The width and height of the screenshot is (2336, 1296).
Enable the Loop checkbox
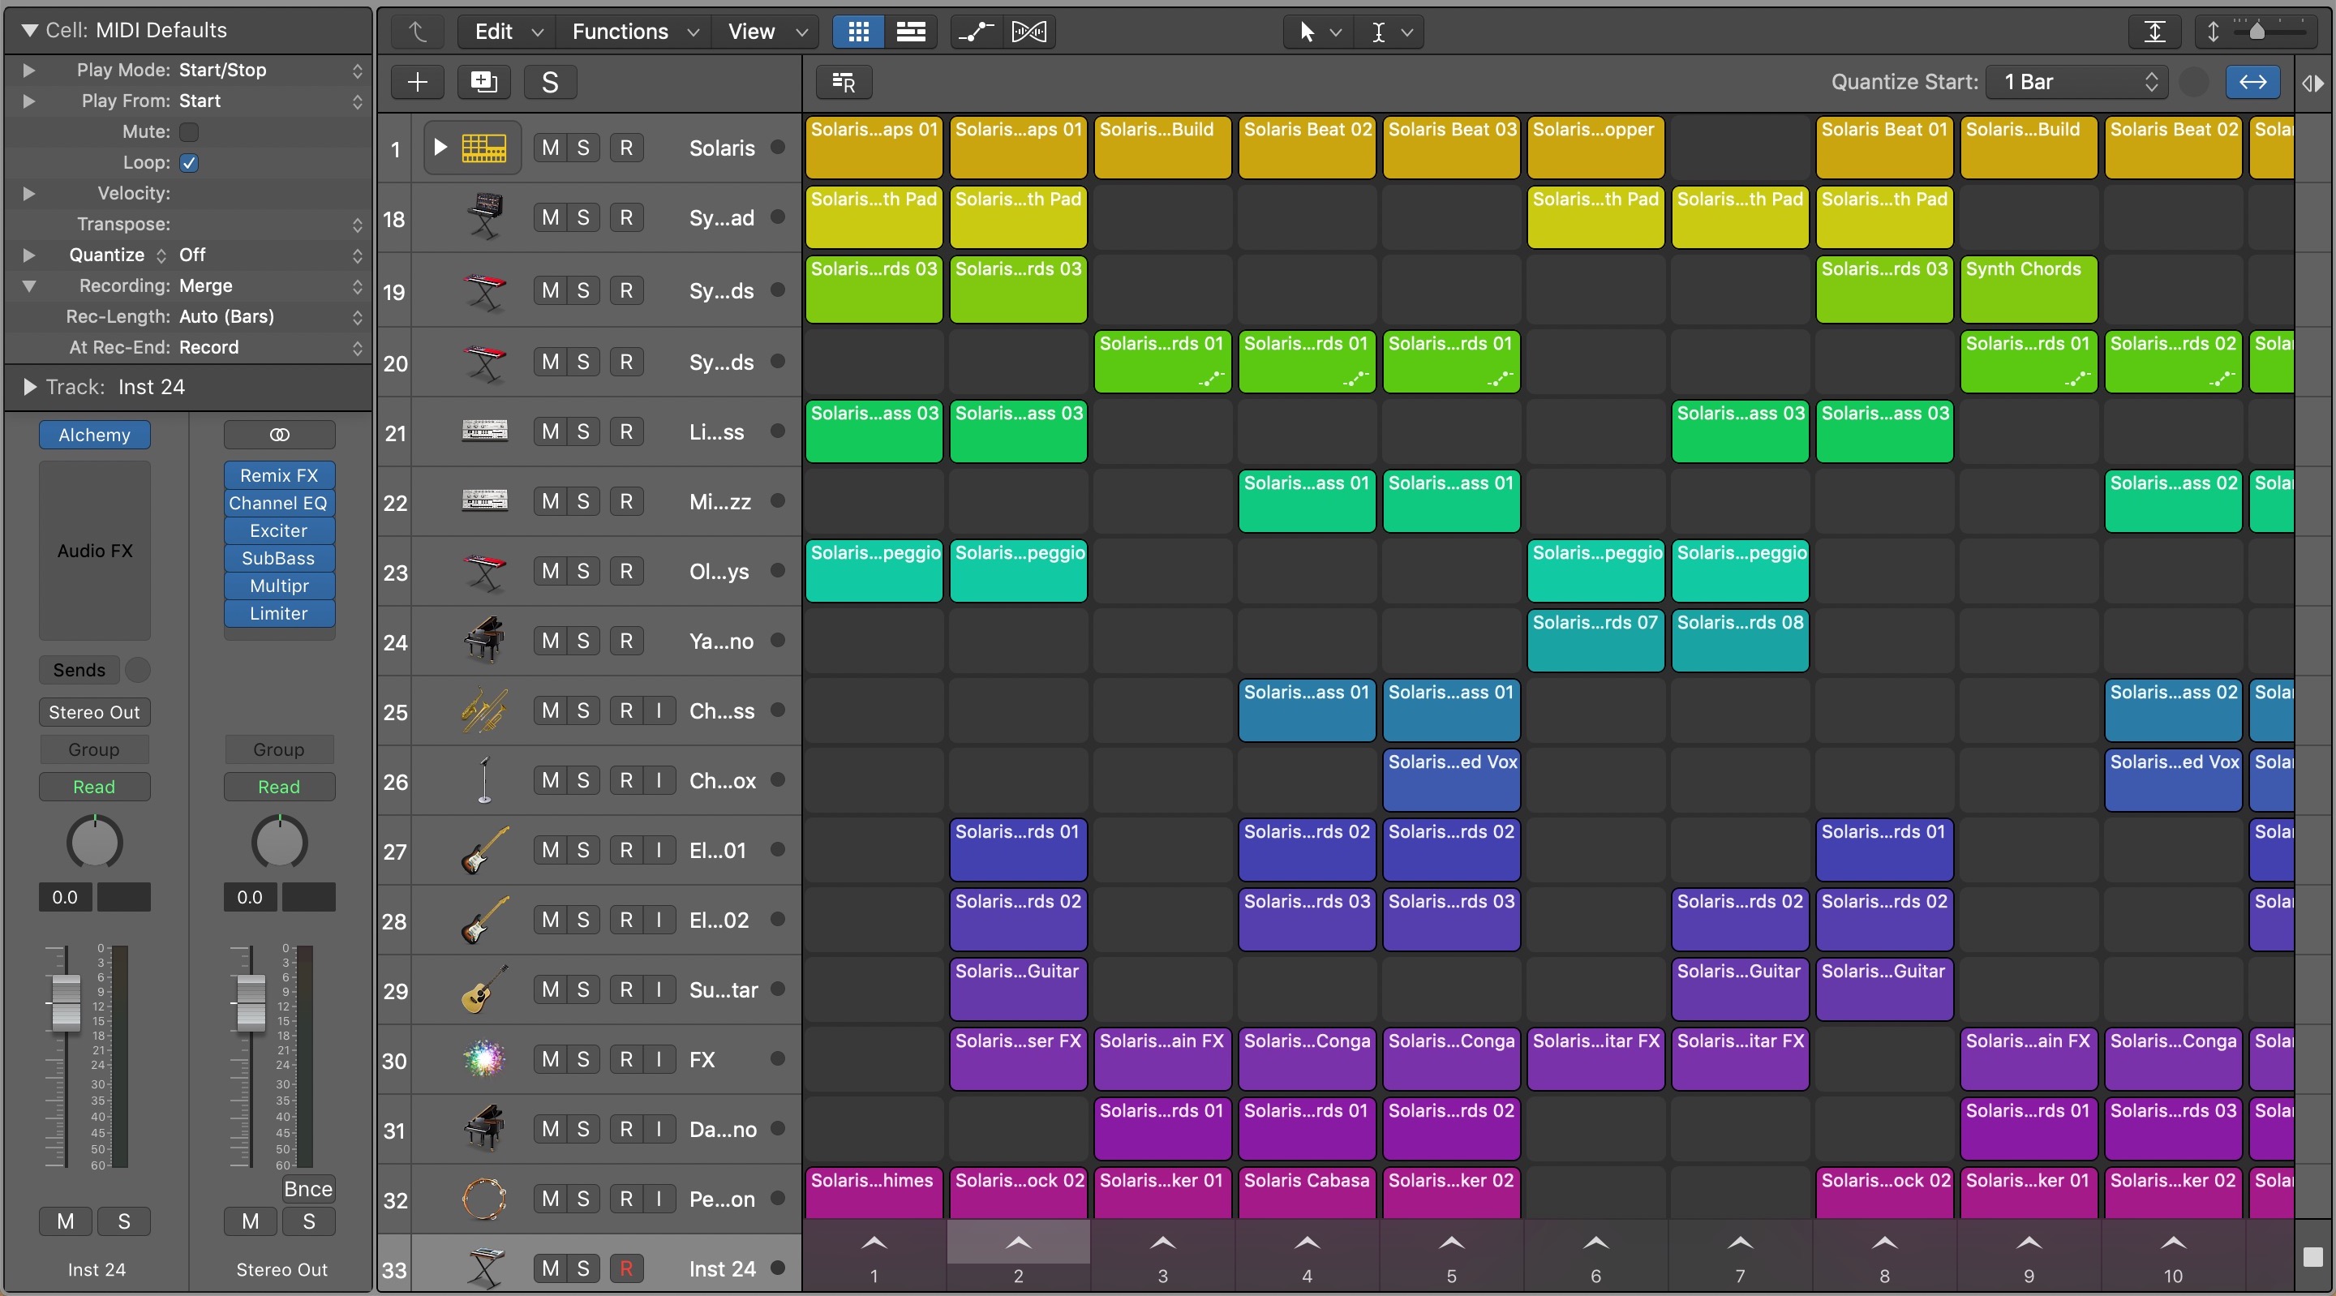189,163
